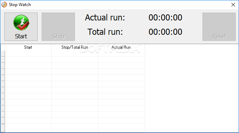
Task: Click the Actual Run column header
Action: click(121, 47)
